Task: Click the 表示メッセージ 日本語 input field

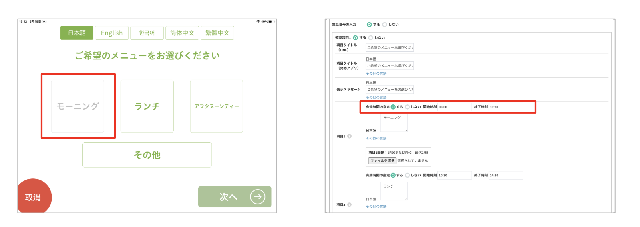Action: [390, 90]
